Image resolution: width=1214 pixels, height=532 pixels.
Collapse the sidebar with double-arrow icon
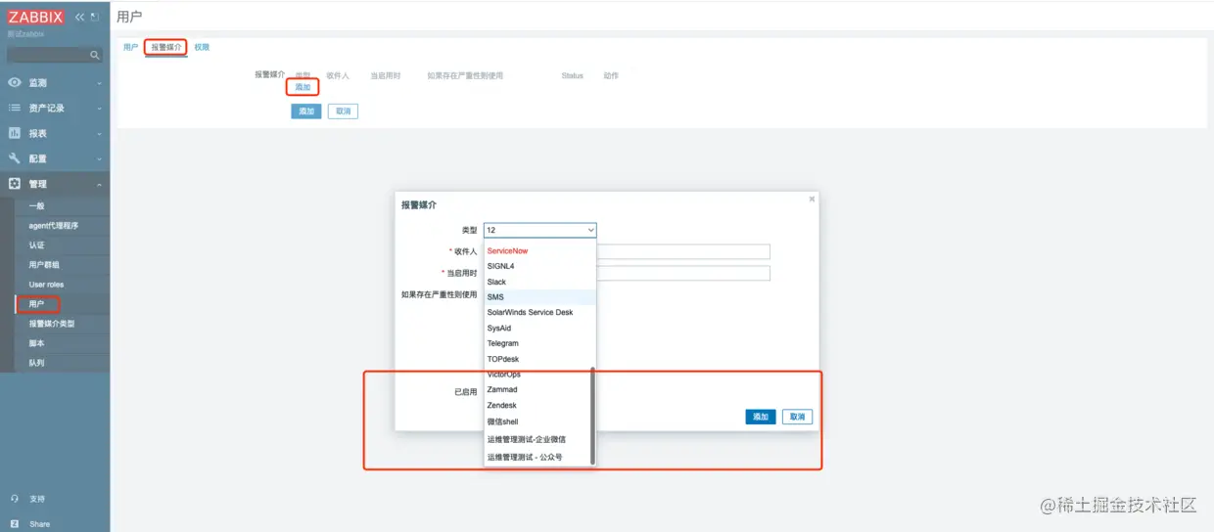coord(80,17)
